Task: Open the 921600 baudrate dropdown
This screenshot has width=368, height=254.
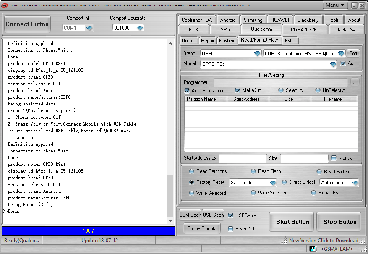Action: point(140,28)
